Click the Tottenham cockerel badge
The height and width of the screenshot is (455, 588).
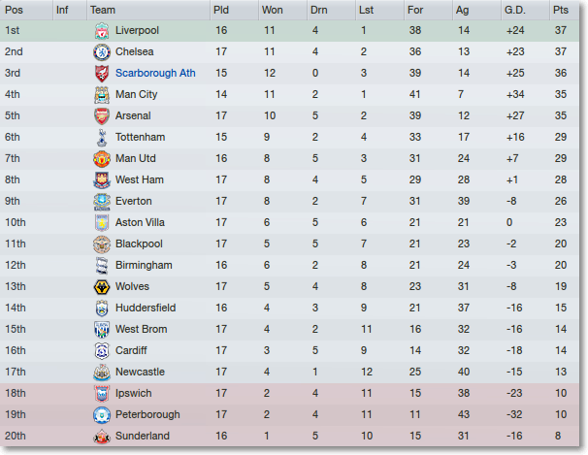(x=102, y=138)
